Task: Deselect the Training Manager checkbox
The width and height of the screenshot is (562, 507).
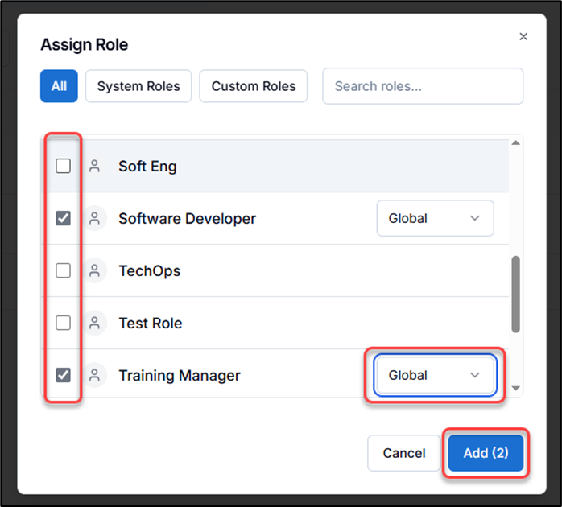Action: [63, 375]
